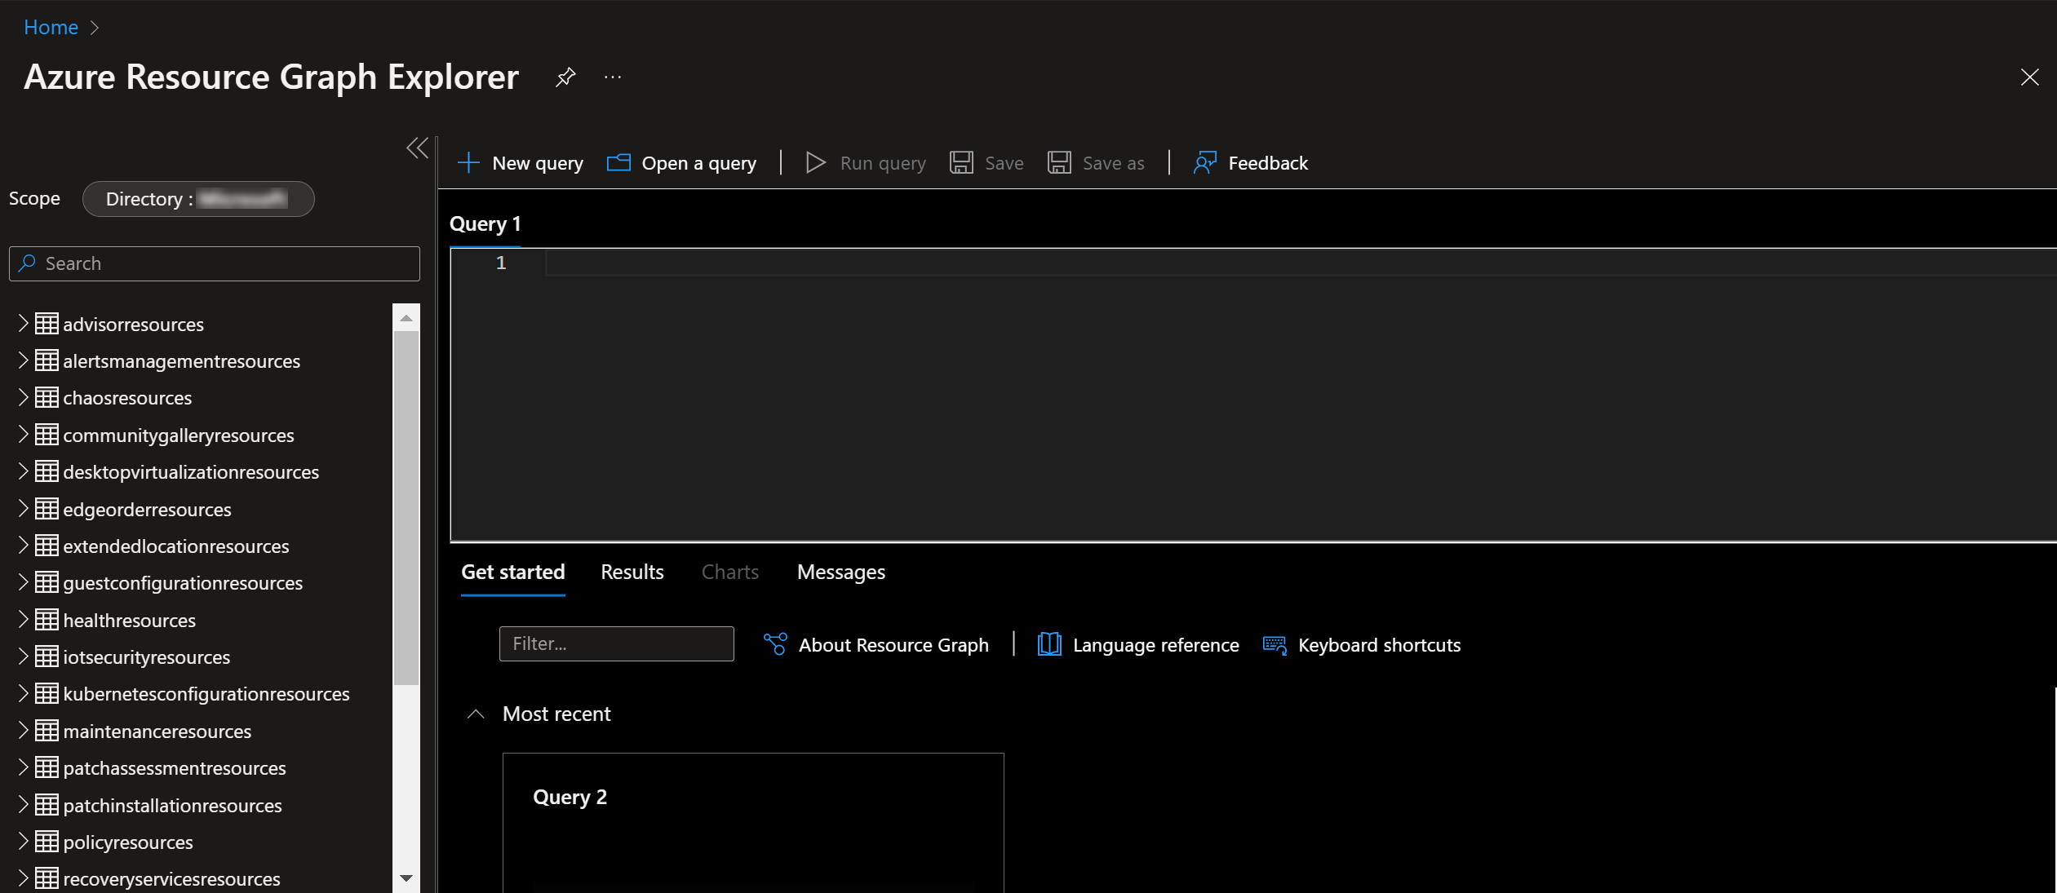Click the New query button label
This screenshot has height=893, width=2057.
pos(538,163)
